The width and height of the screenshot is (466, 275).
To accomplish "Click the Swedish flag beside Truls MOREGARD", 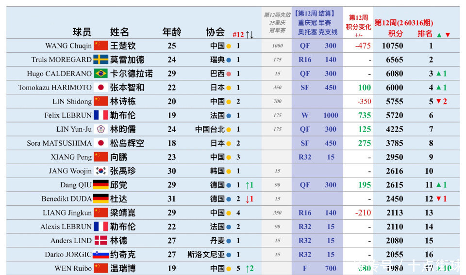I will 100,60.
